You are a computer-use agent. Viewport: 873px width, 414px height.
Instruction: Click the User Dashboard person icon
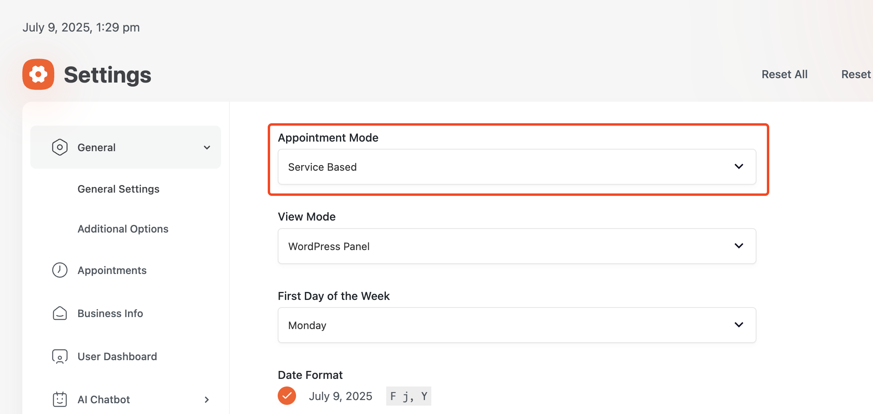coord(60,356)
